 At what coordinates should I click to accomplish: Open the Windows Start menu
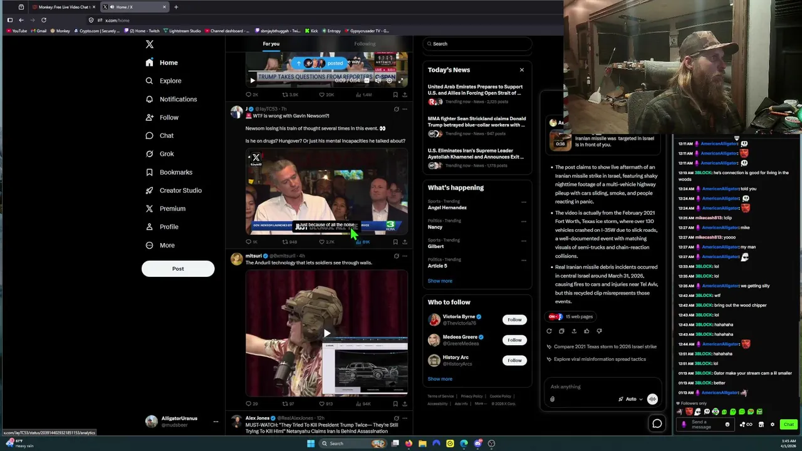[310, 443]
